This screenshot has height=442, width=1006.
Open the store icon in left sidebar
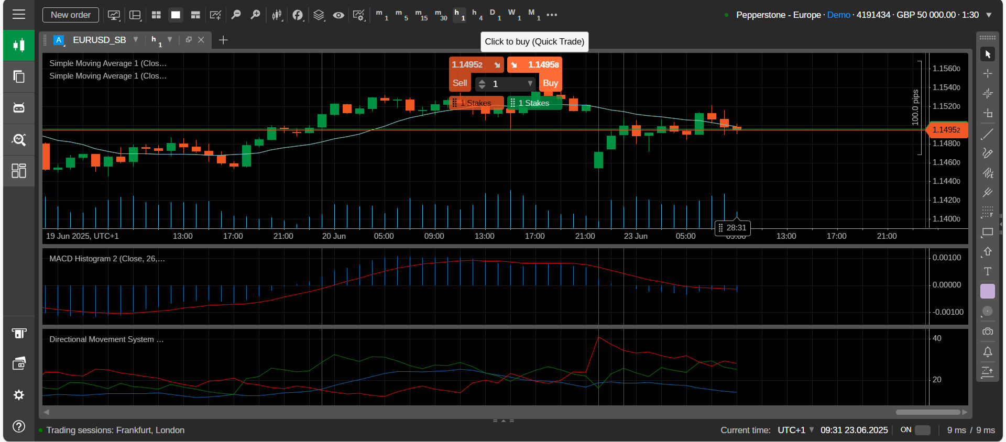(19, 333)
